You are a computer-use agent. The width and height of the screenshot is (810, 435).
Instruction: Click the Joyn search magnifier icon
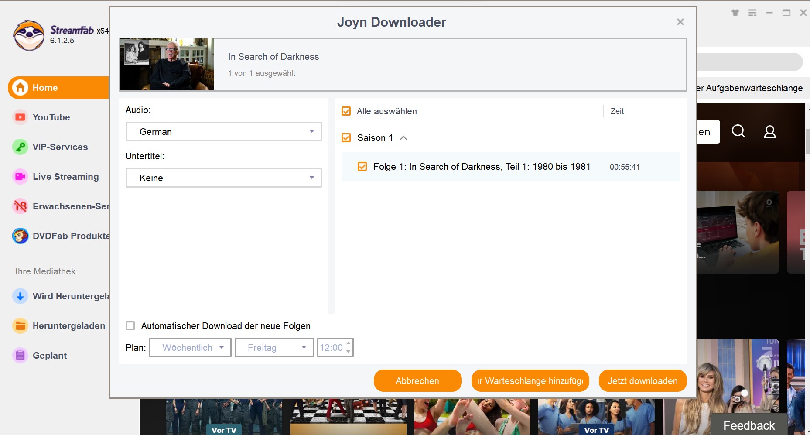point(738,131)
